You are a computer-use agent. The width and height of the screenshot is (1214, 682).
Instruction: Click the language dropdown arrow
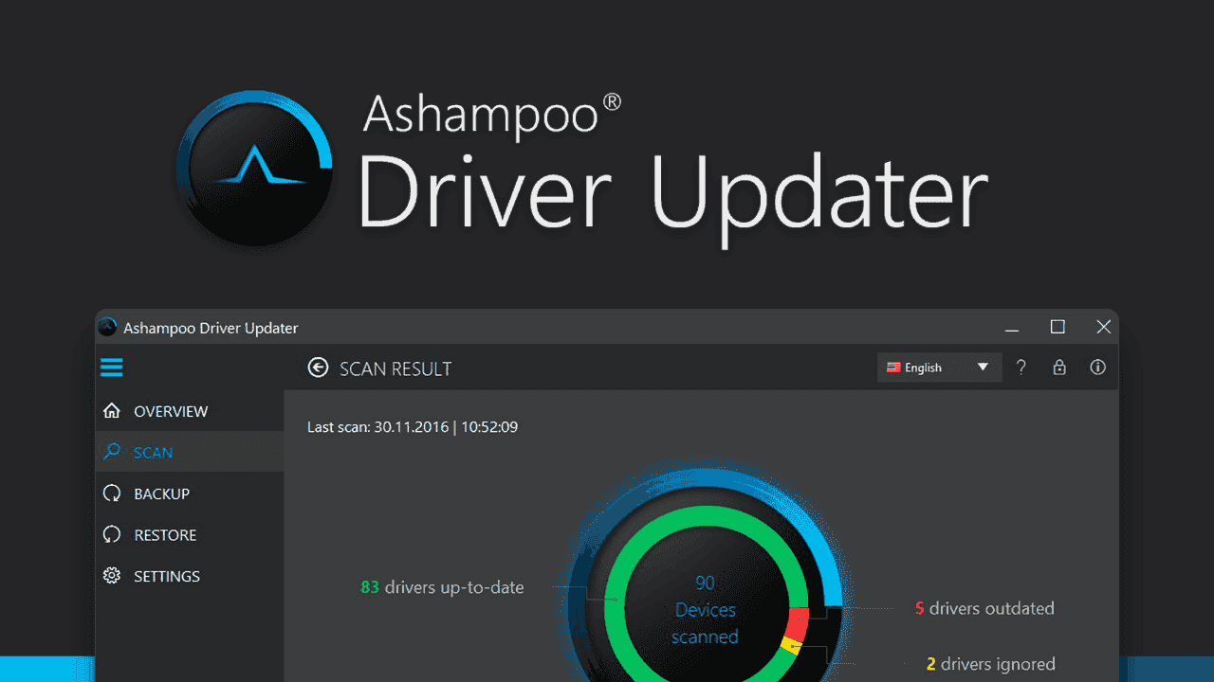[x=983, y=368]
